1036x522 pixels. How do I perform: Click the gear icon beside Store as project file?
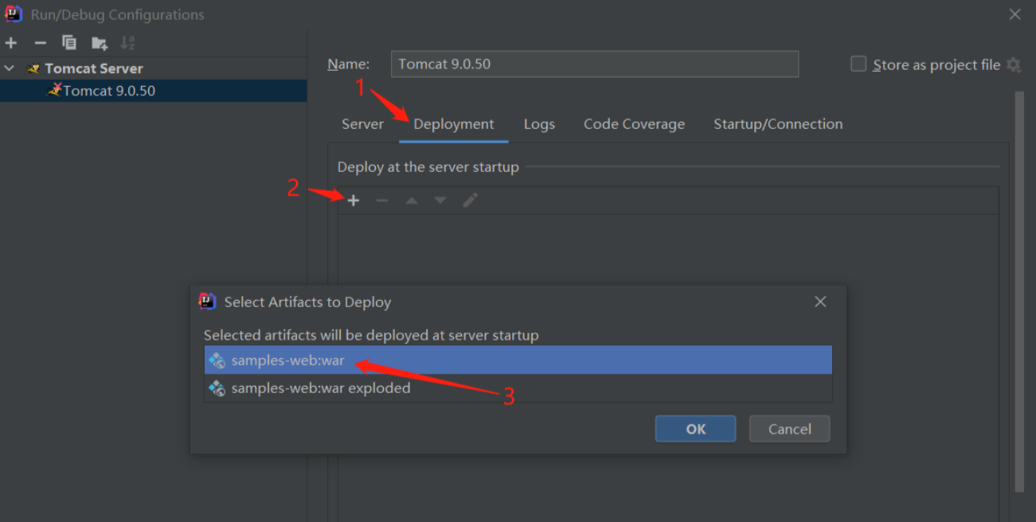point(1014,65)
